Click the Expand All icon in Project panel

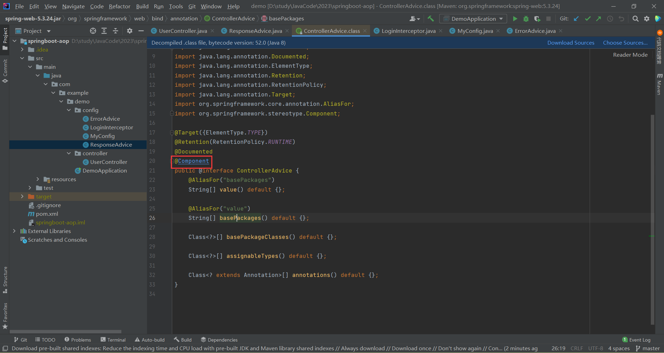coord(104,31)
